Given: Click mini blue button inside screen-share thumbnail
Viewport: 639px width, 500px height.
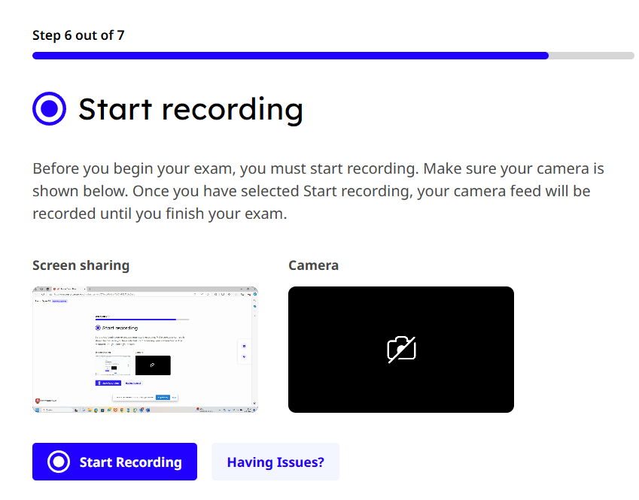Looking at the screenshot, I should click(107, 383).
